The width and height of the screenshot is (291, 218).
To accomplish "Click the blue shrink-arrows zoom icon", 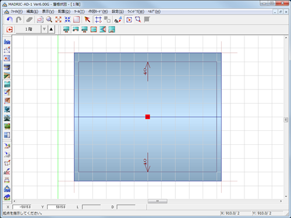I will pos(68,20).
